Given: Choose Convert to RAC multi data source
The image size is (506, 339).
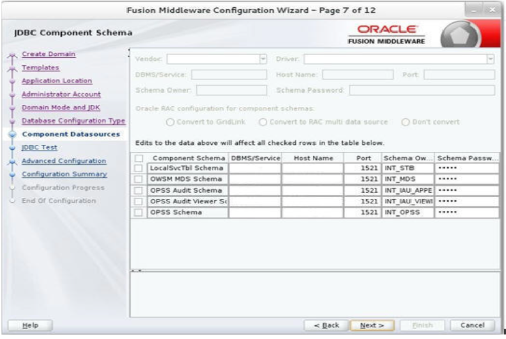Looking at the screenshot, I should (263, 122).
